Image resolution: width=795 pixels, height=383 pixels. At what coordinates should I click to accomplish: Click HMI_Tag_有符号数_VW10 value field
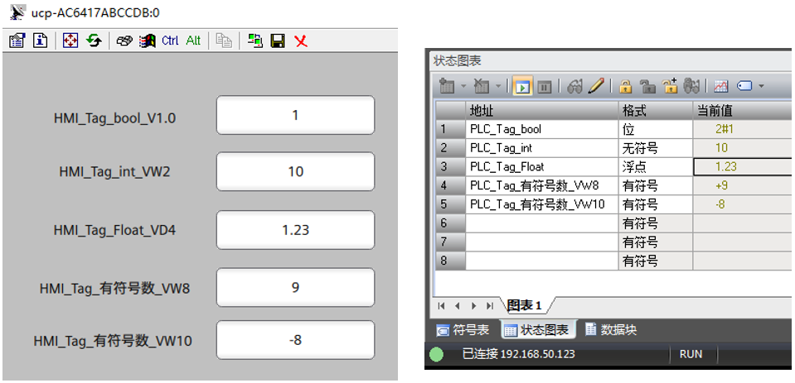click(x=296, y=339)
